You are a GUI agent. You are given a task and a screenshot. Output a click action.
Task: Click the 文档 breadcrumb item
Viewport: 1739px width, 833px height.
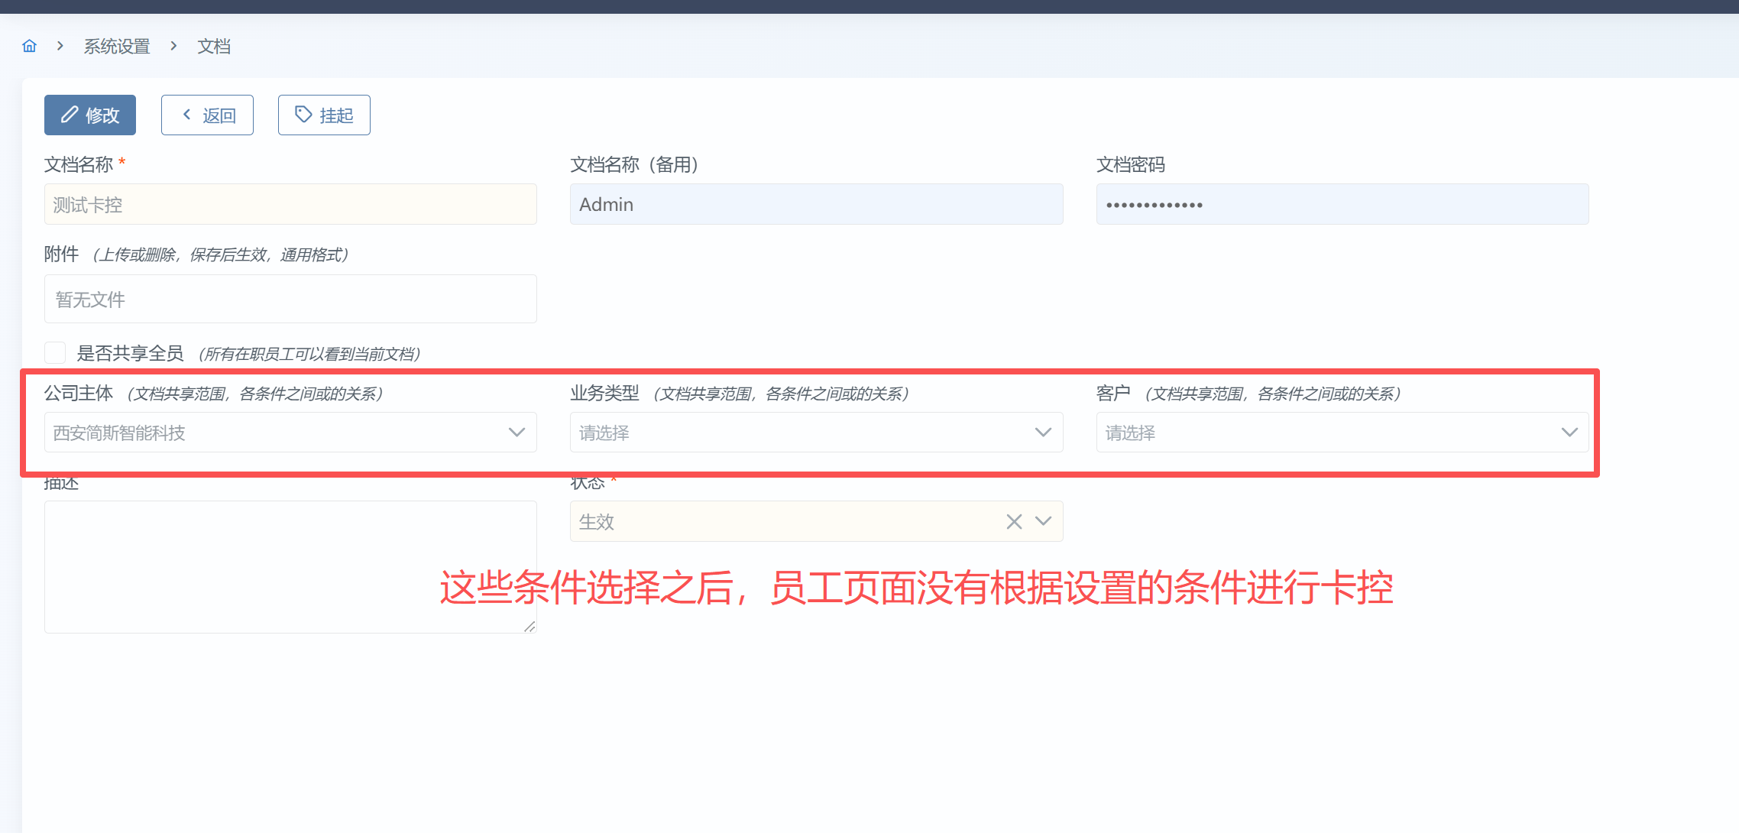[x=214, y=47]
